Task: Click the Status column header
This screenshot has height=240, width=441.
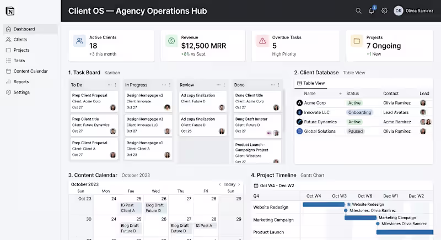Action: pyautogui.click(x=352, y=94)
